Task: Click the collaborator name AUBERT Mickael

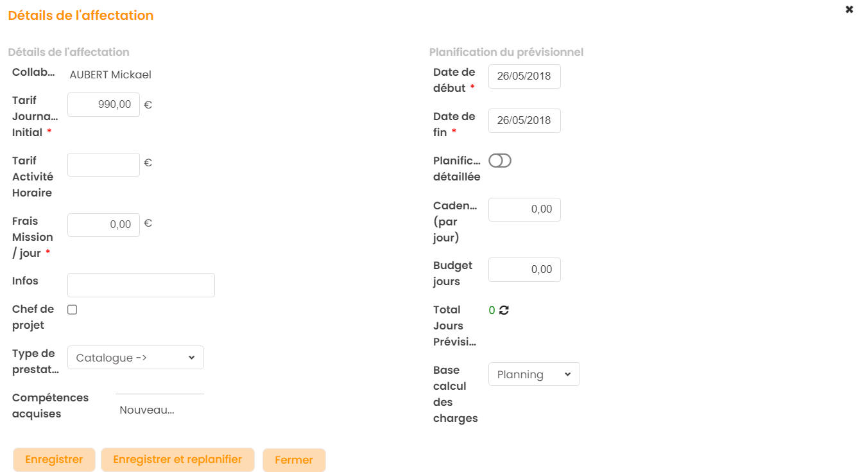Action: tap(110, 74)
